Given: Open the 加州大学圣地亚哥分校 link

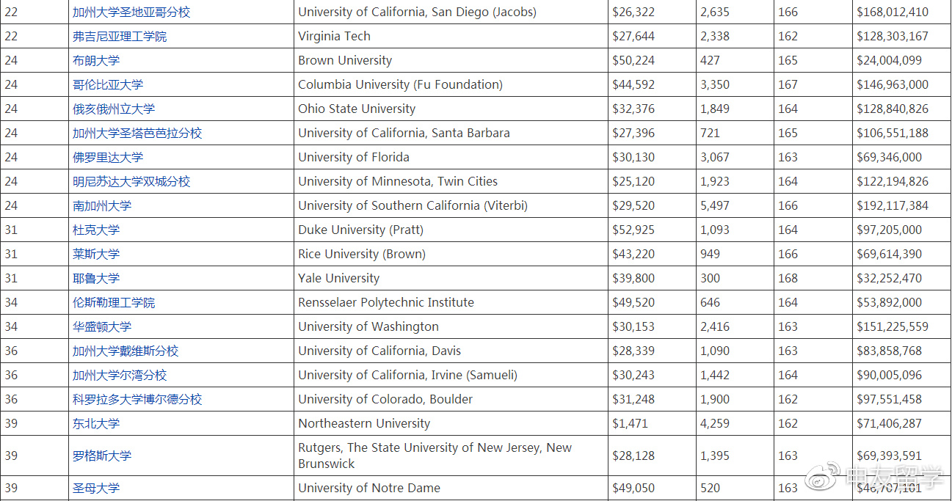Looking at the screenshot, I should 131,12.
